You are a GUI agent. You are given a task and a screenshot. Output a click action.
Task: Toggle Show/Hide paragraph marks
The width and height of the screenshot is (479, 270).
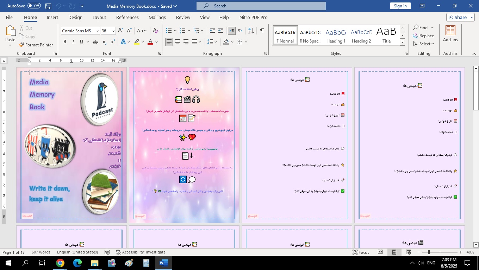(262, 31)
